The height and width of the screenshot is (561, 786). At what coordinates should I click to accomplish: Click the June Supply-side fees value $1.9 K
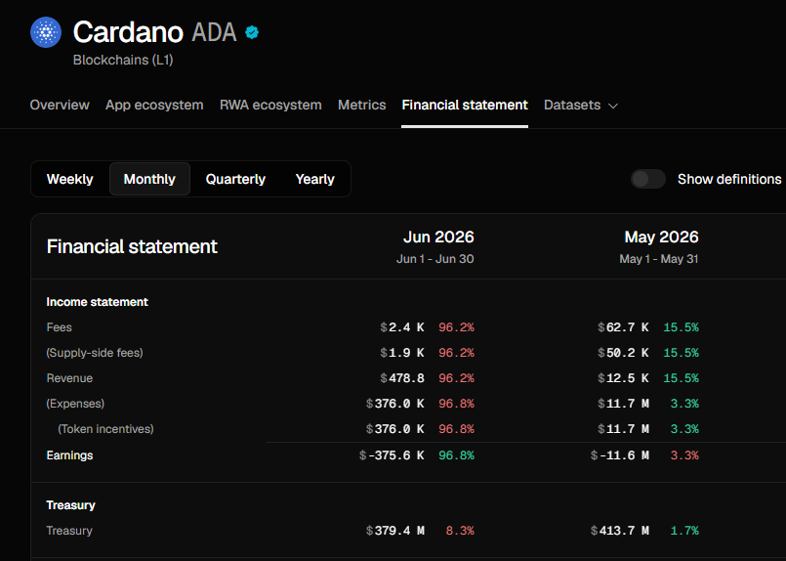point(402,353)
